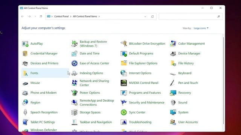Open the Speech Recognition microphone icon

pos(25,112)
